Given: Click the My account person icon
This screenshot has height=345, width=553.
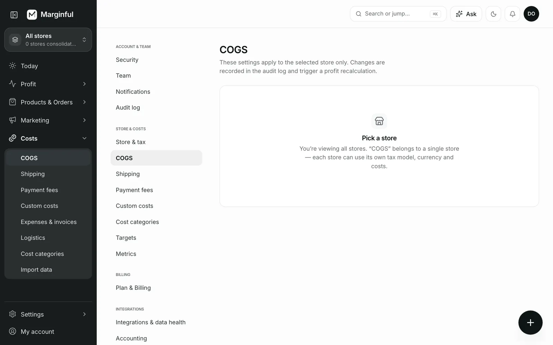Looking at the screenshot, I should pos(12,331).
